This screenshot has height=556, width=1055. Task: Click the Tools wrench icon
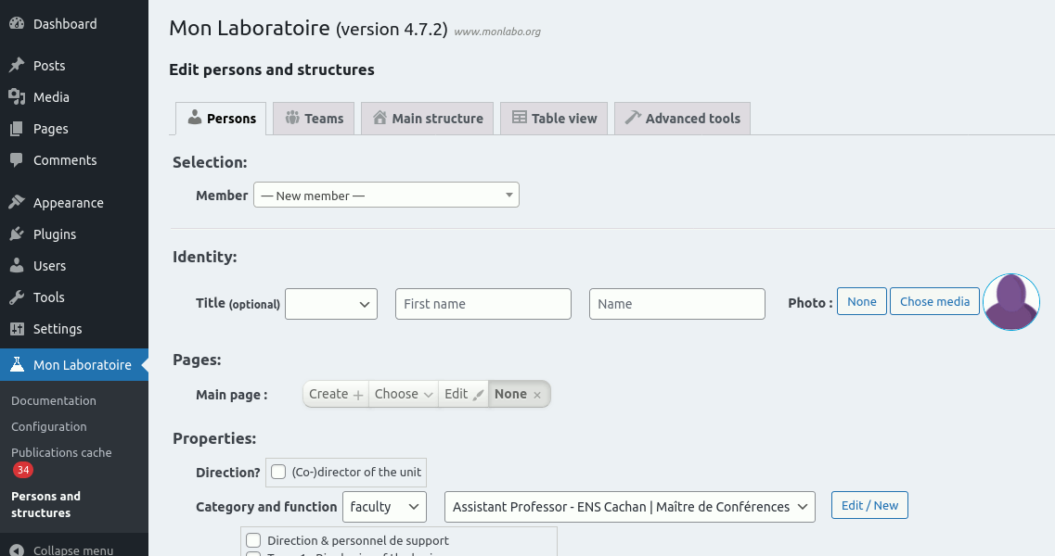click(17, 297)
